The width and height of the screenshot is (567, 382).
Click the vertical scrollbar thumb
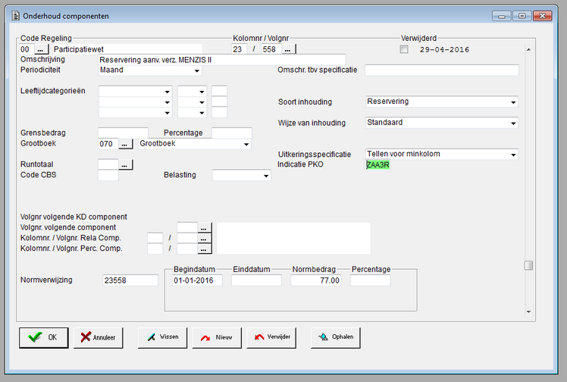[x=528, y=265]
